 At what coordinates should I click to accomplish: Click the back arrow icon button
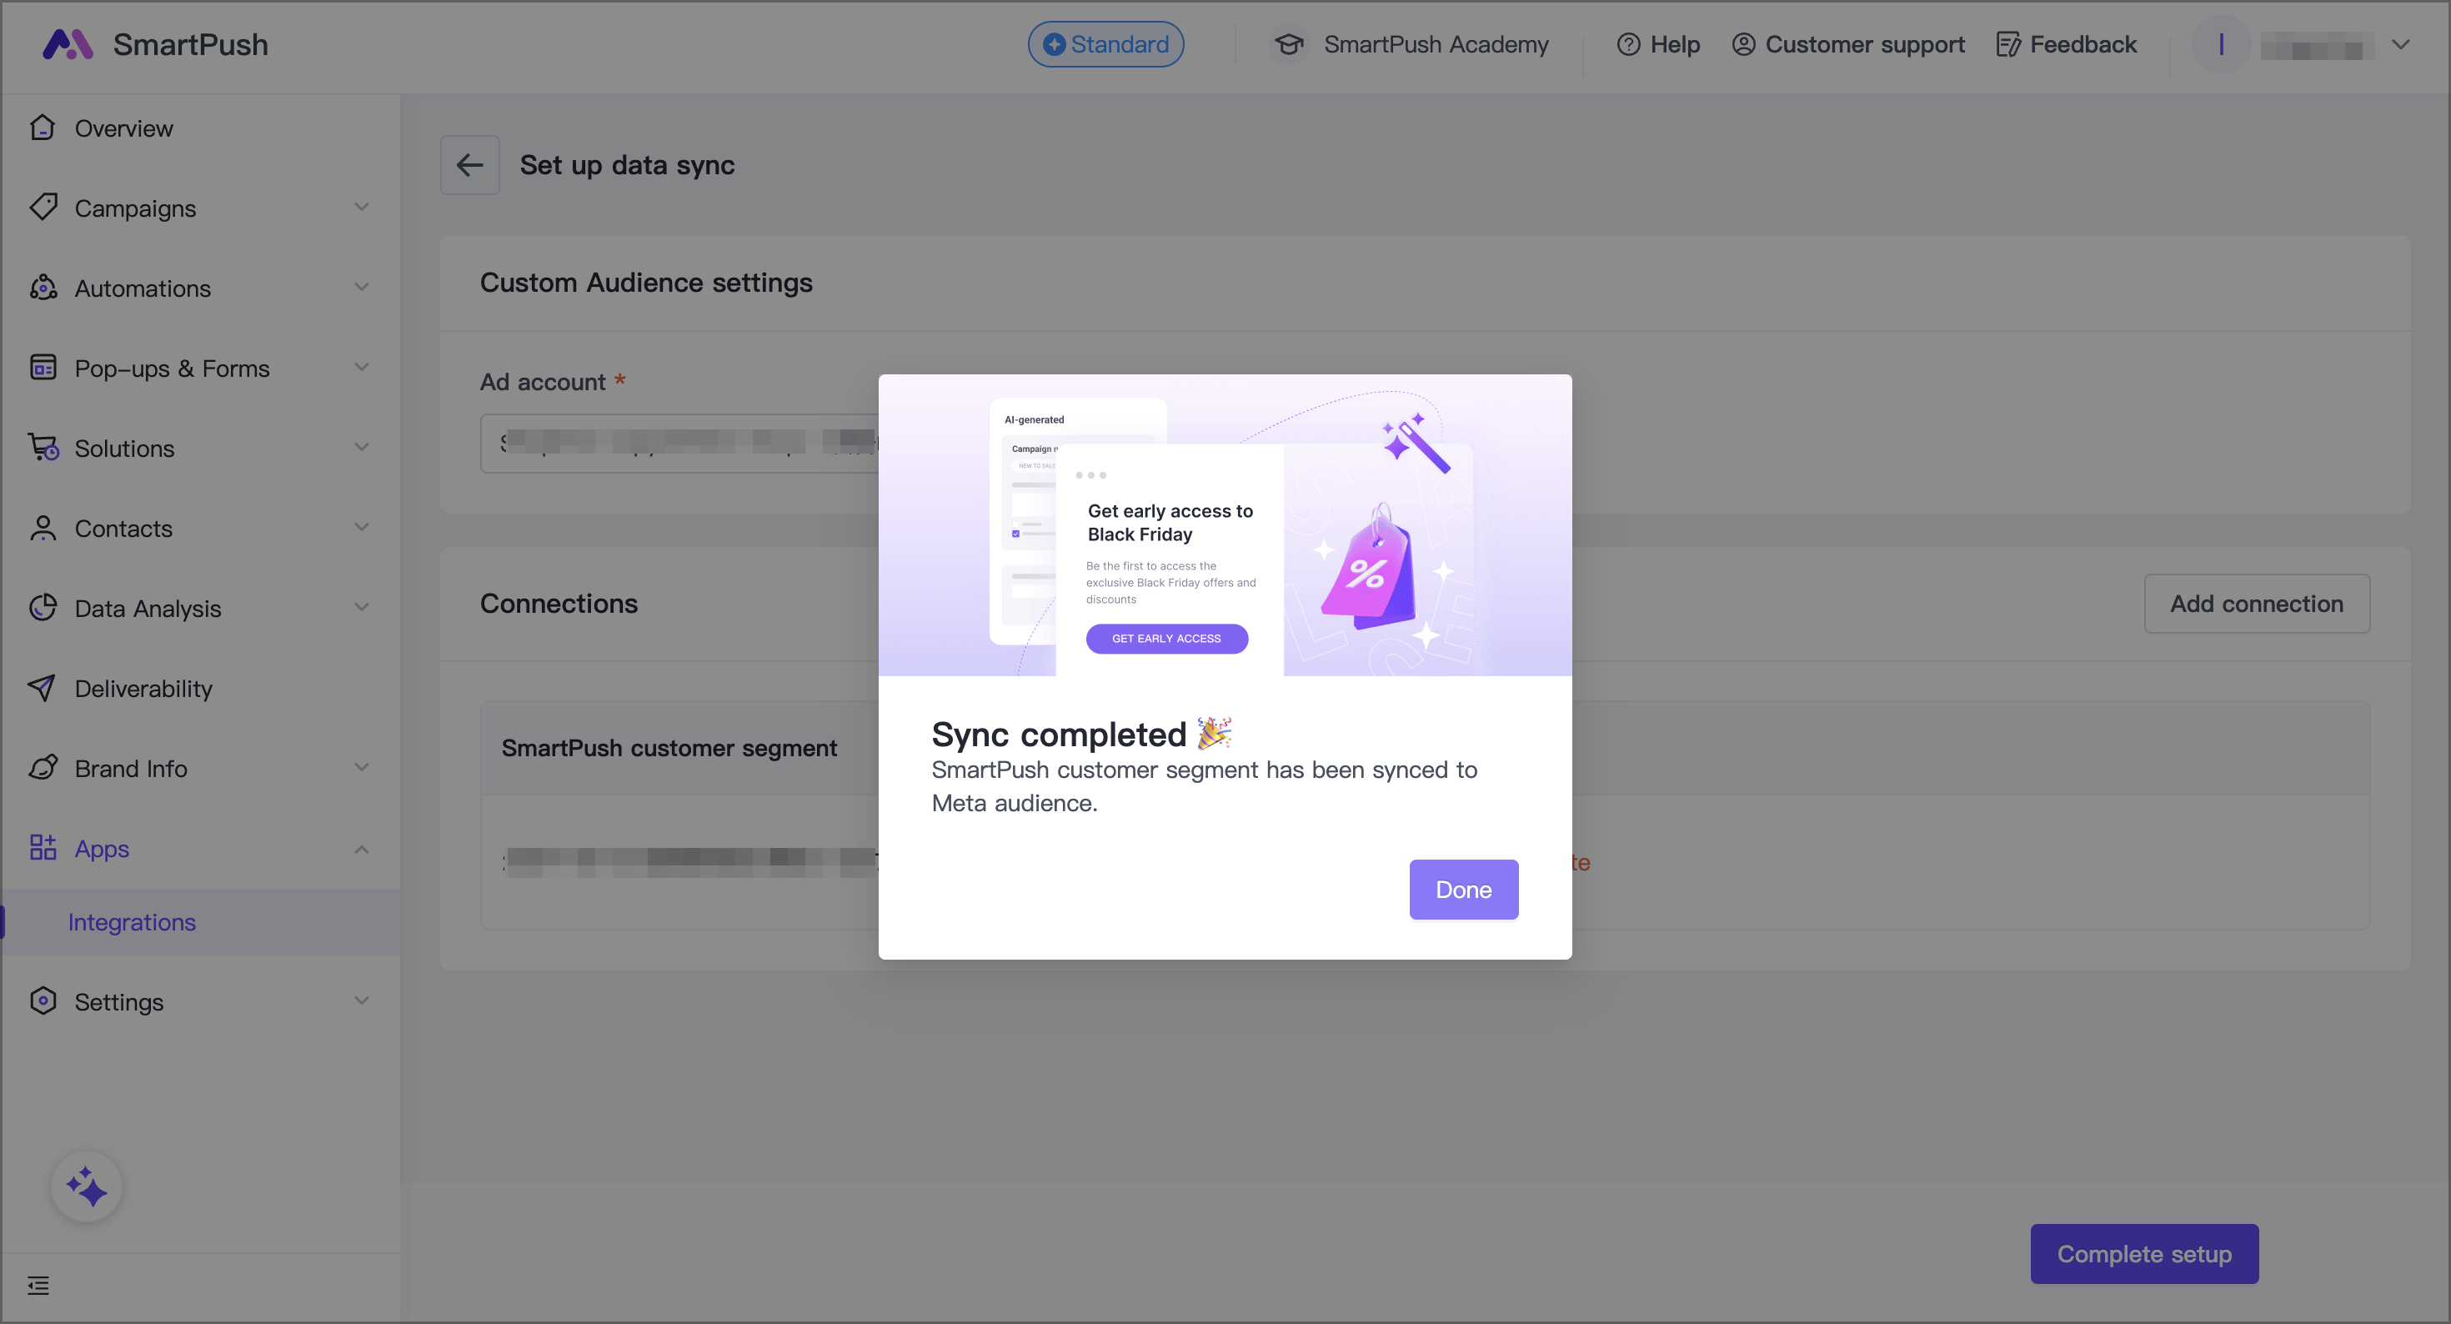coord(469,165)
